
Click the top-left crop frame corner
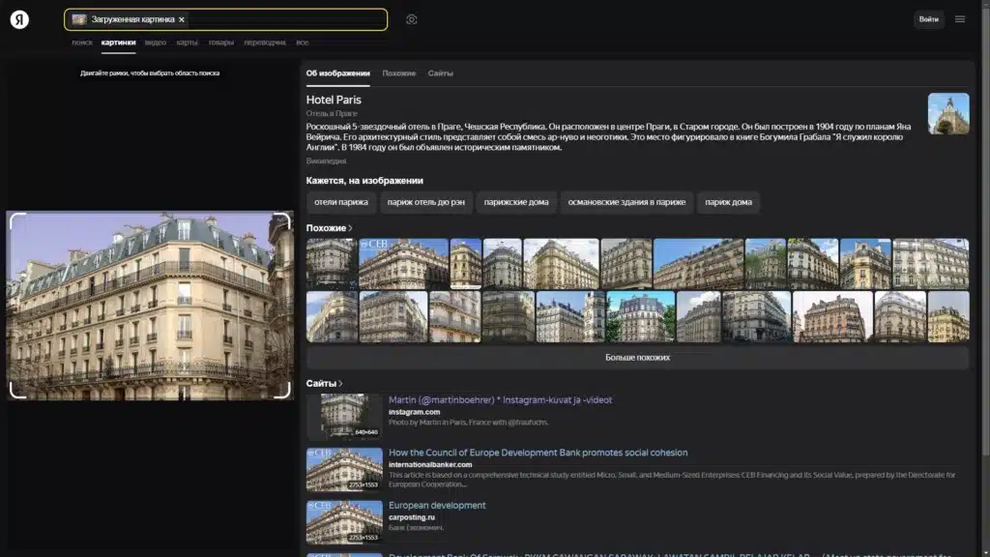[17, 221]
